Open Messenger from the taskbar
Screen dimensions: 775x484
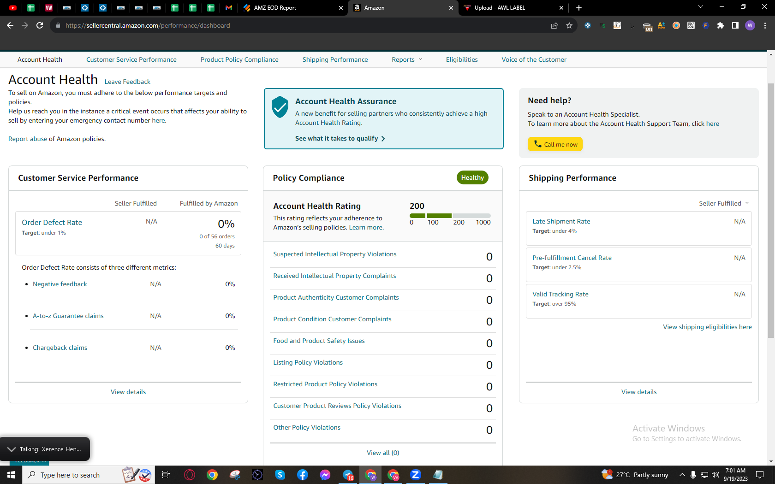(x=325, y=475)
